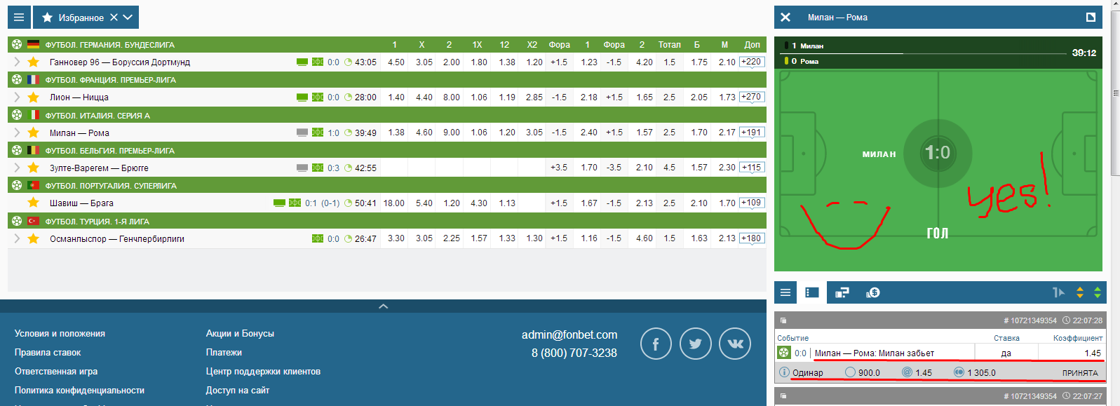
Task: Collapse the footer with the up chevron
Action: pos(383,306)
